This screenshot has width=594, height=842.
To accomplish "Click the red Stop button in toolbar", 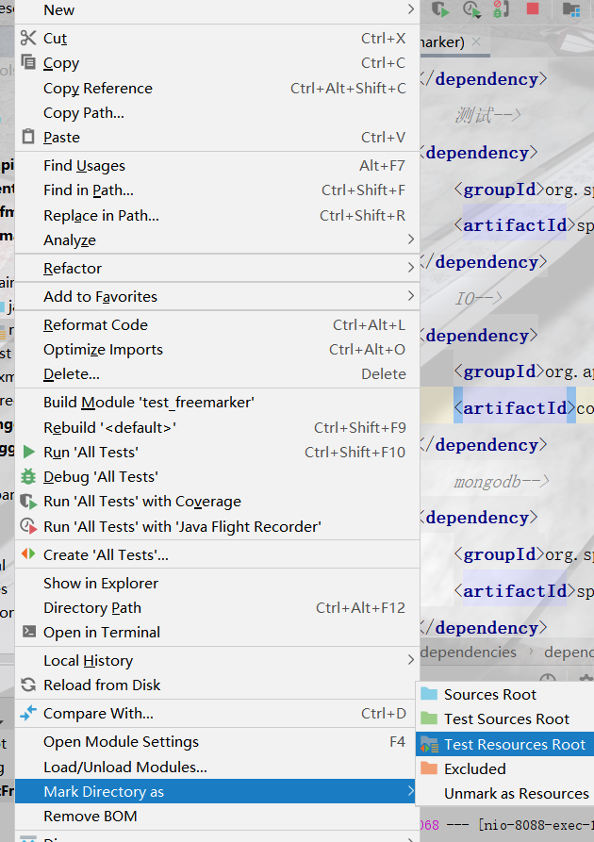I will (x=533, y=9).
